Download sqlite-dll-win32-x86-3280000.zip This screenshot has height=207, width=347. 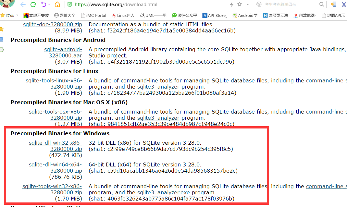click(55, 146)
